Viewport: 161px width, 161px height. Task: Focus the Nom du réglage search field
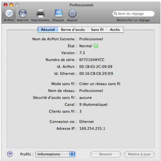[133, 14]
